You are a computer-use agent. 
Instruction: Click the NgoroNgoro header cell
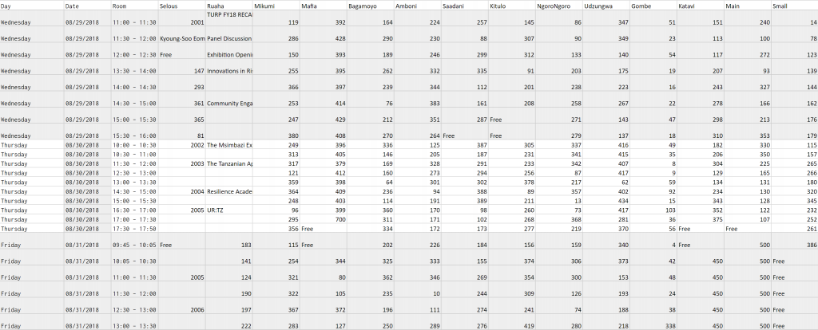(x=559, y=6)
